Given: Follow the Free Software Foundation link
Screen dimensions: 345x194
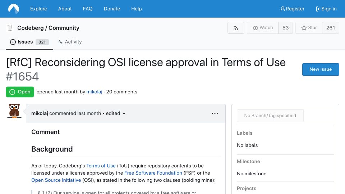Looking at the screenshot, I should 153,173.
